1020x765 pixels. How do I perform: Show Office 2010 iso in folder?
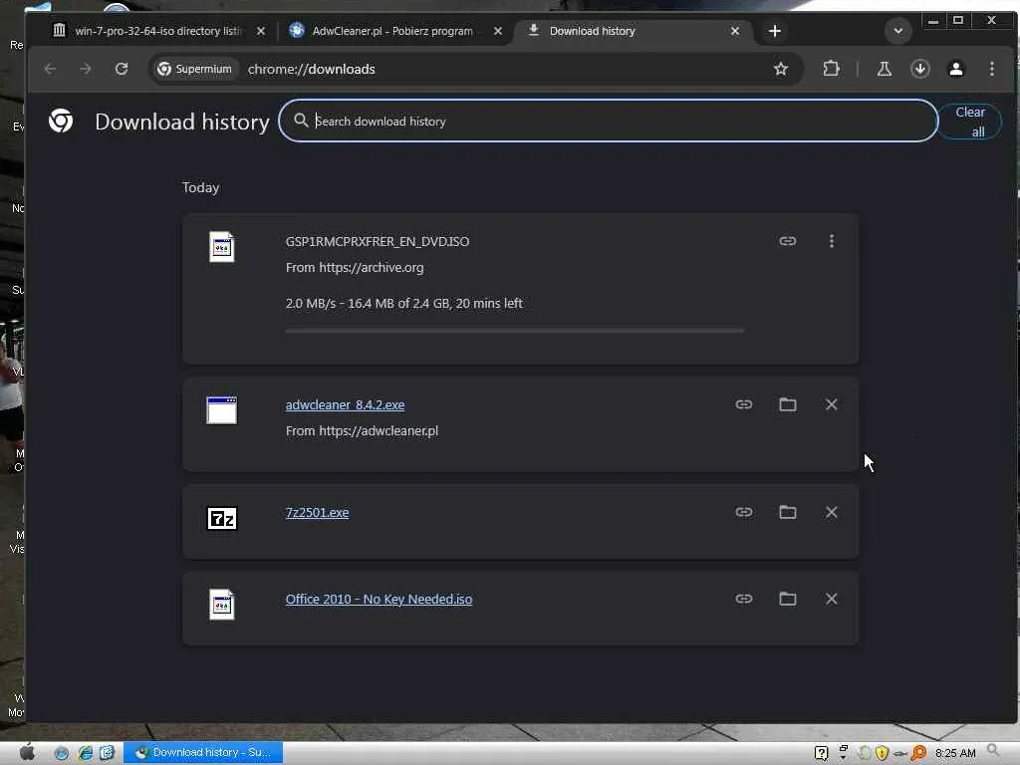point(788,599)
